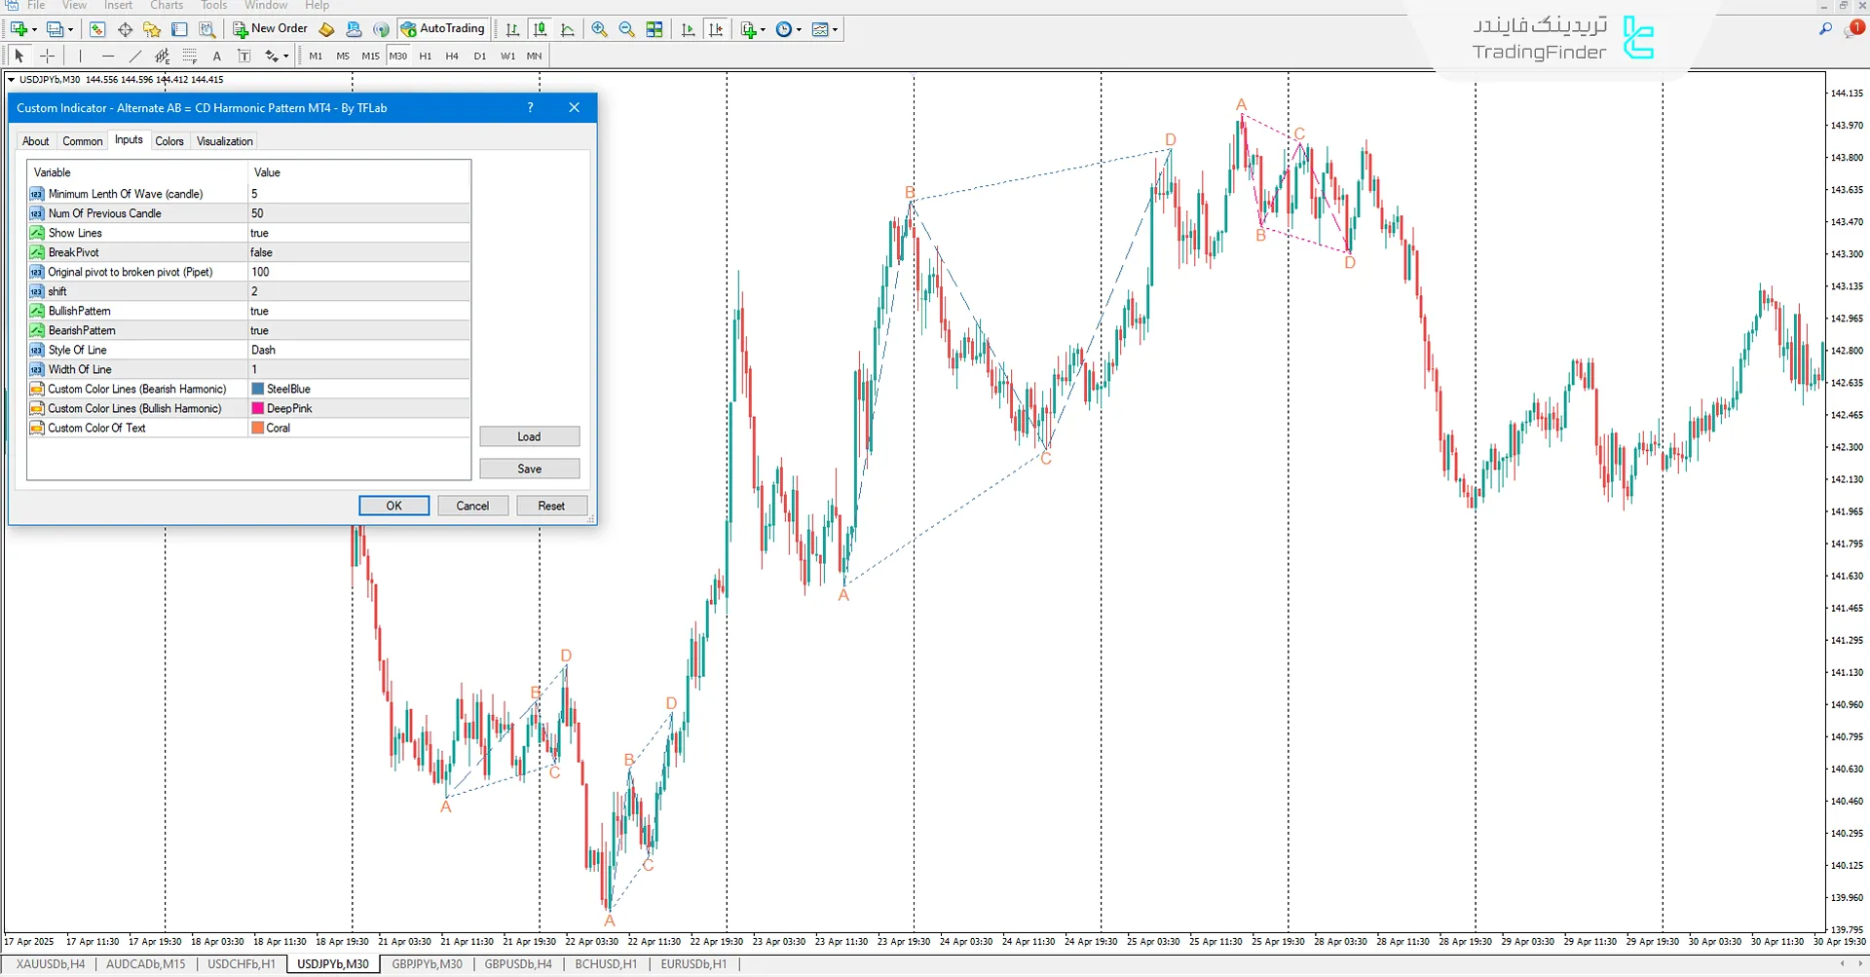Click the Reset button
Screen dimensions: 1870x977
tap(551, 506)
